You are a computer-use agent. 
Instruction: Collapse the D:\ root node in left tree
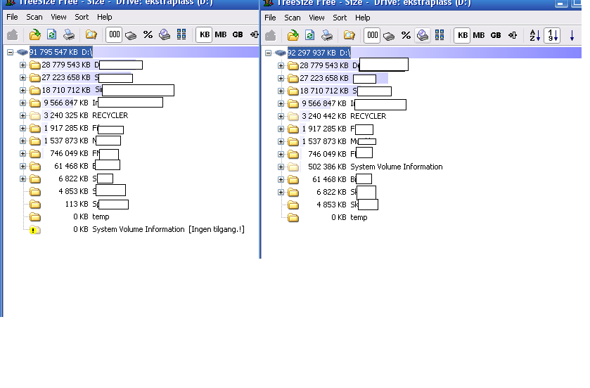[11, 52]
